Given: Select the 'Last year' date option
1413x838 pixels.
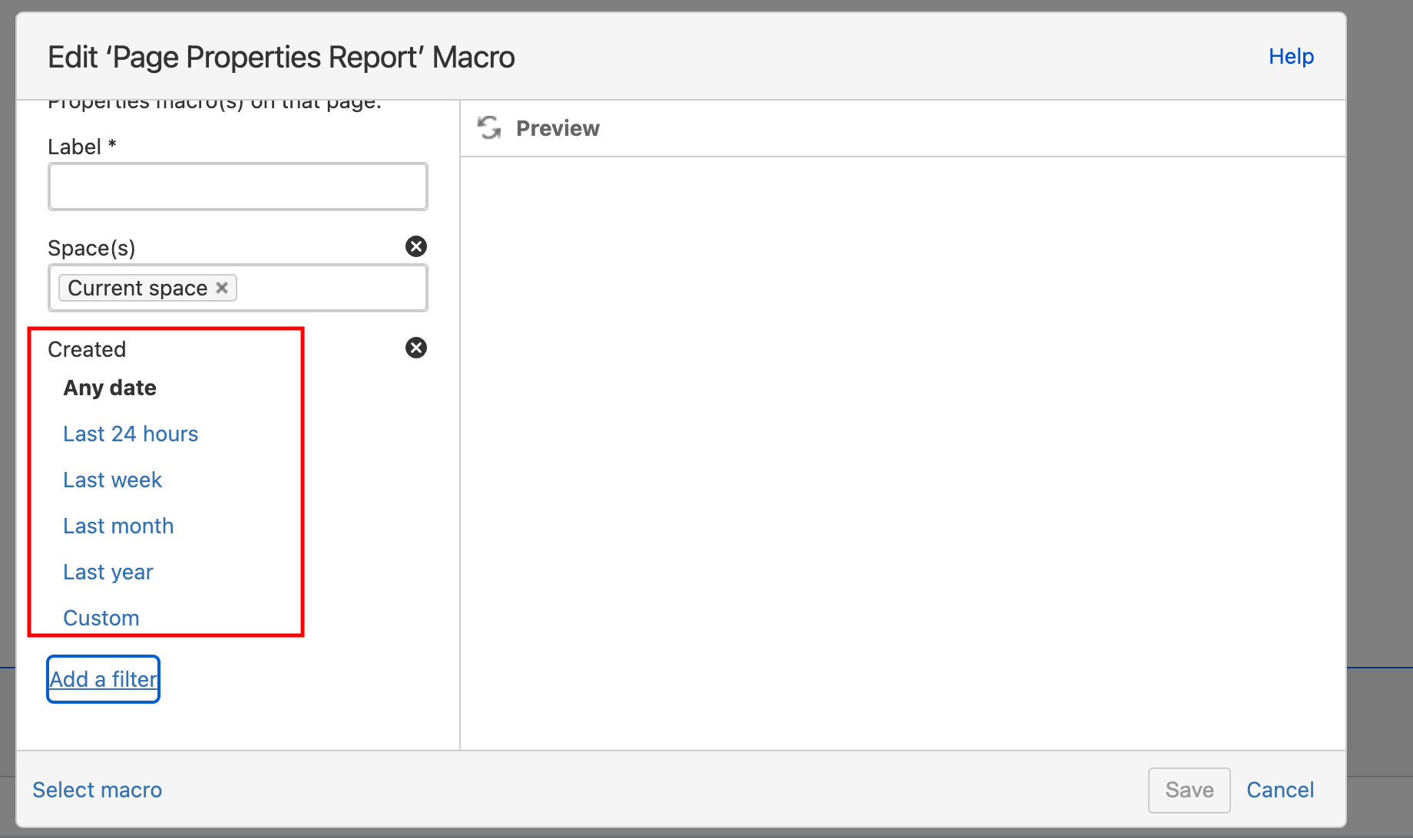Looking at the screenshot, I should [108, 572].
